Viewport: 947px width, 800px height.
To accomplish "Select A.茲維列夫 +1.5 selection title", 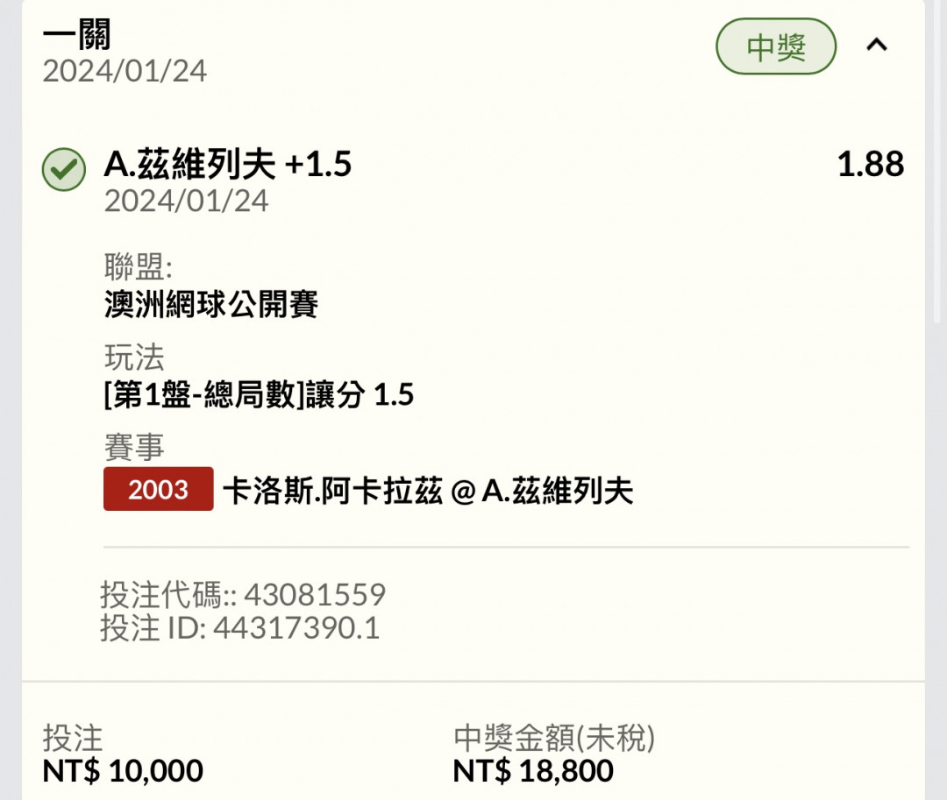I will 228,164.
